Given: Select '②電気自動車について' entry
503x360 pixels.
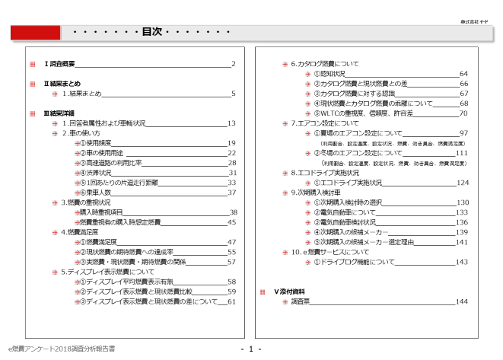Looking at the screenshot, I should (345, 212).
